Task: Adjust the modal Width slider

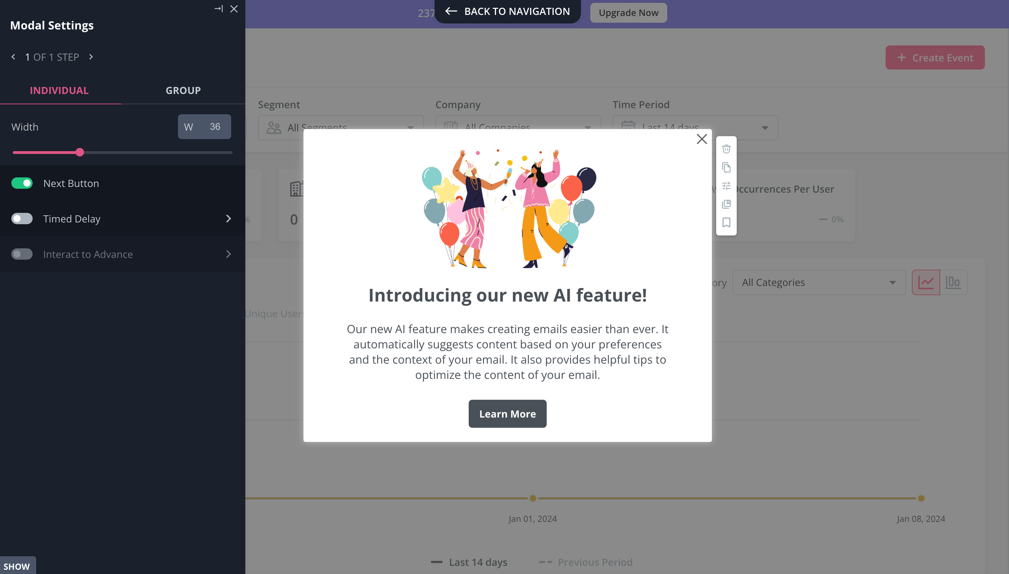Action: coord(80,152)
